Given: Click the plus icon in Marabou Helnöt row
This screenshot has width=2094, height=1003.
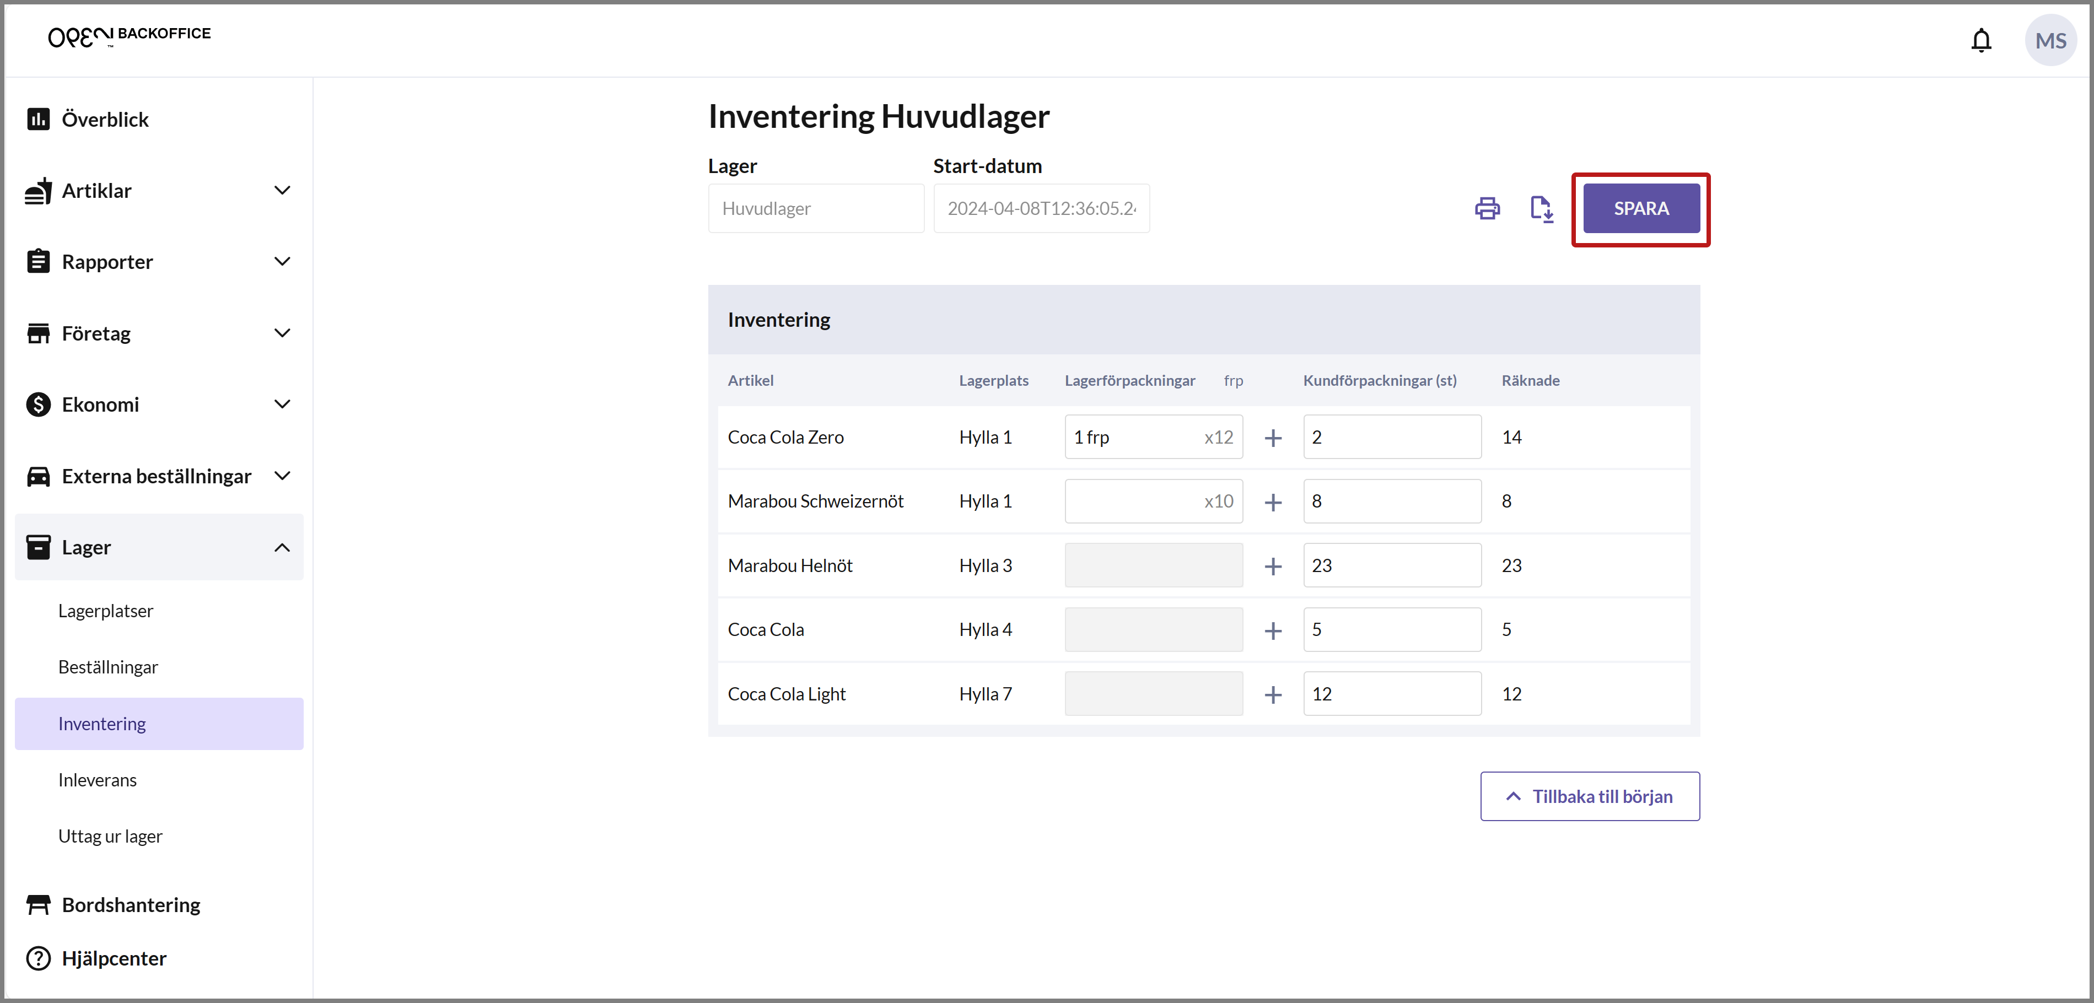Looking at the screenshot, I should [x=1273, y=567].
